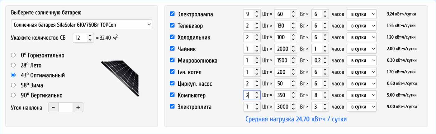Click the solar panel image

point(120,77)
